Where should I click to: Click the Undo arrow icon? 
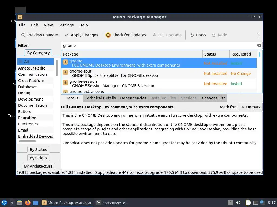pos(192,35)
